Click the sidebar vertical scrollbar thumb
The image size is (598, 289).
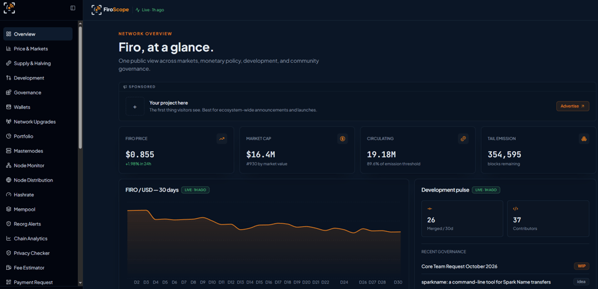coord(80,88)
